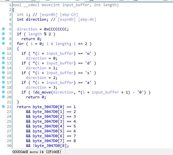Toggle breakpoint dot on line 17

(x=4, y=82)
